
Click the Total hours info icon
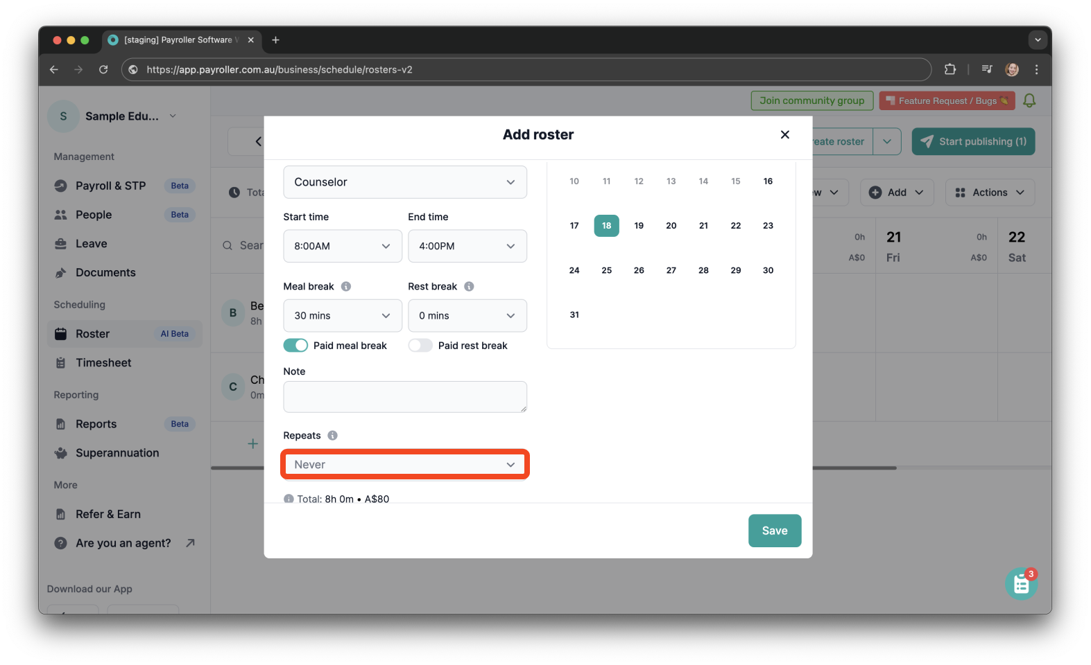point(289,499)
